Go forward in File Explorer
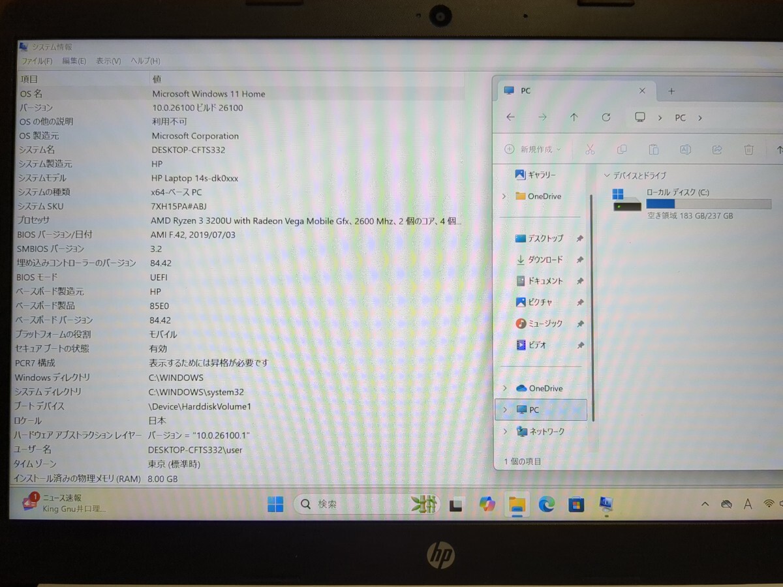783x587 pixels. tap(542, 117)
